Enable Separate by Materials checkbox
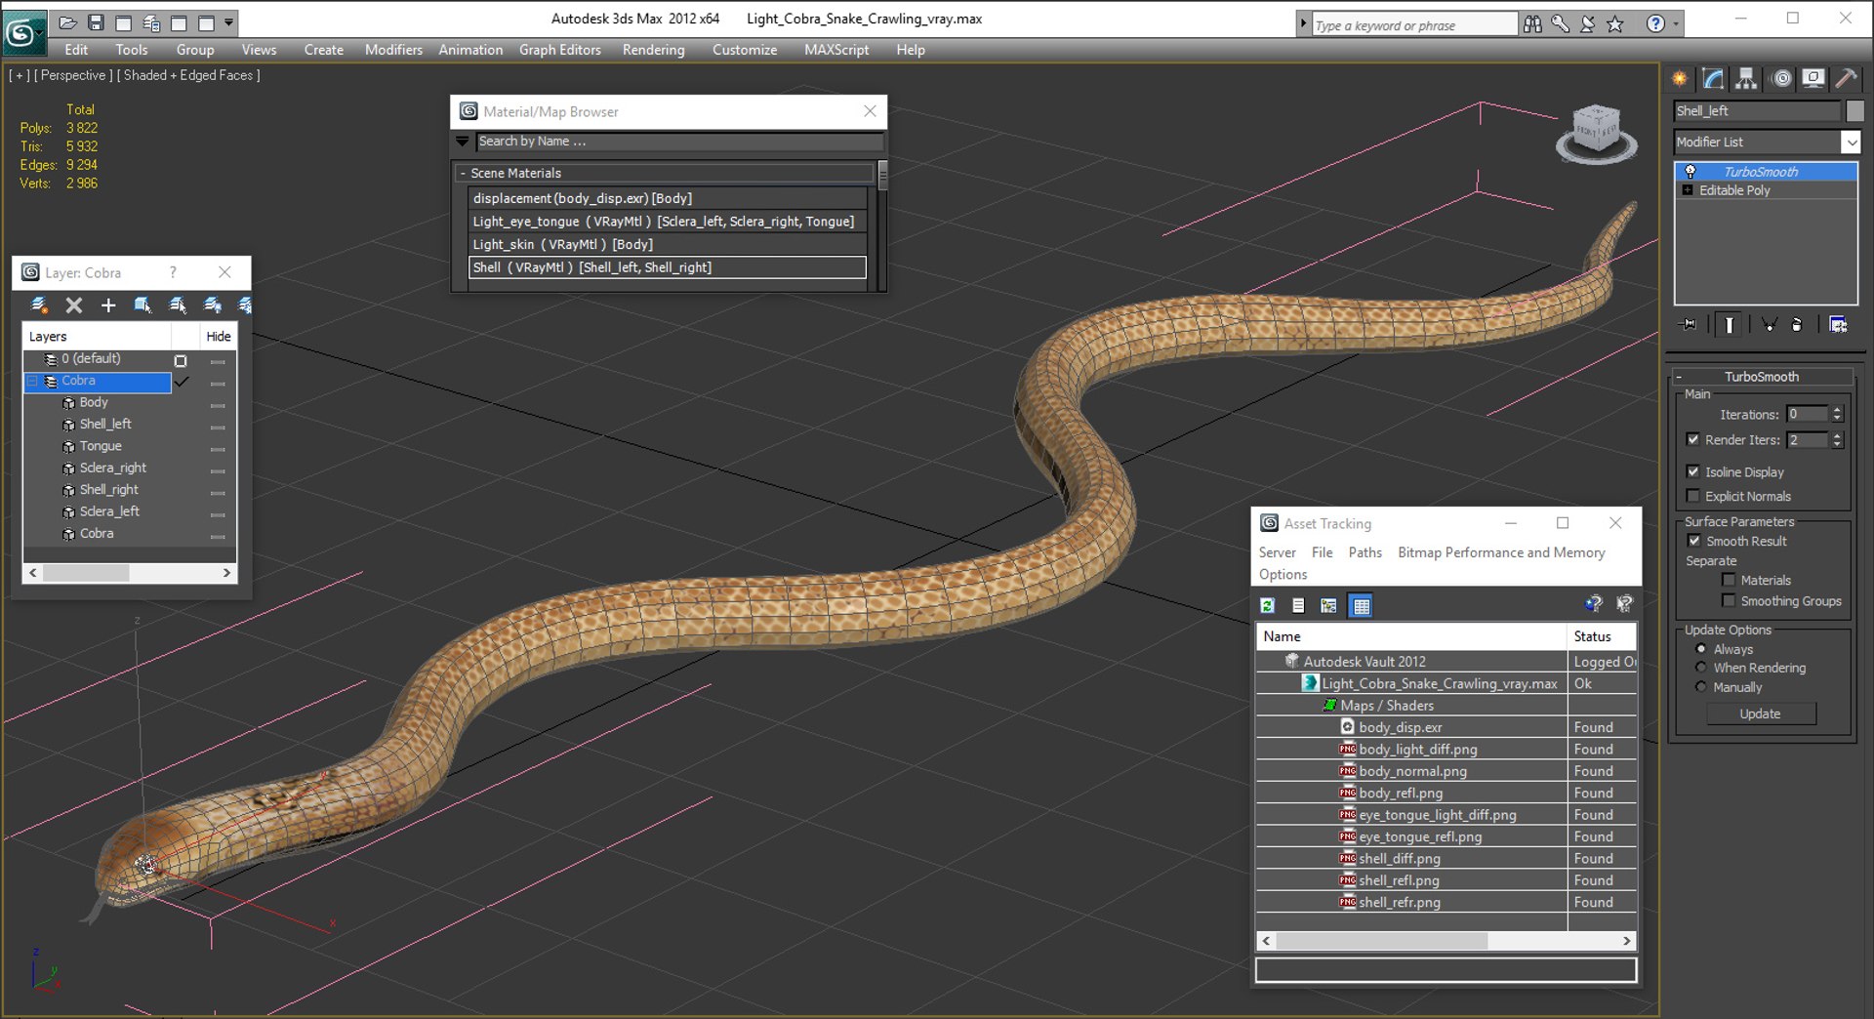 coord(1729,580)
